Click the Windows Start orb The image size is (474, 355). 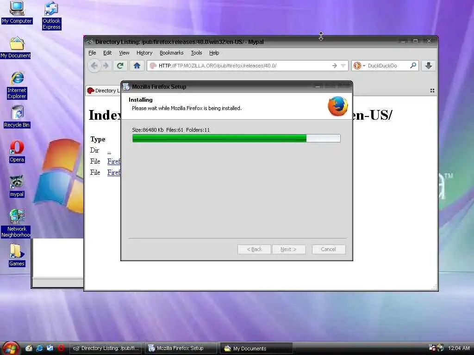(11, 348)
